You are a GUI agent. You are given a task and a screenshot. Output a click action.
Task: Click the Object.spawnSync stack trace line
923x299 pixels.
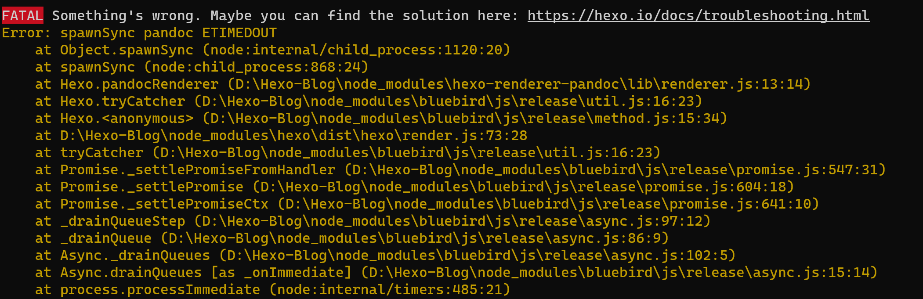pyautogui.click(x=273, y=50)
